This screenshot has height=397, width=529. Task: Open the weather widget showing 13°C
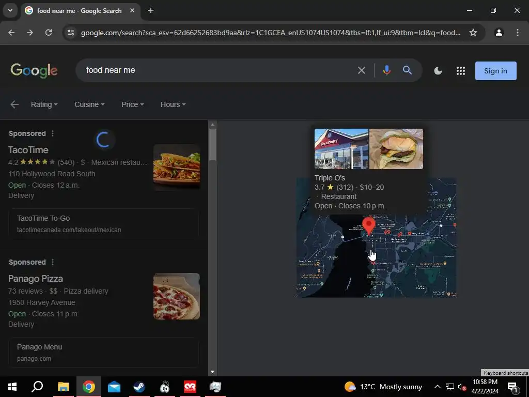(383, 387)
